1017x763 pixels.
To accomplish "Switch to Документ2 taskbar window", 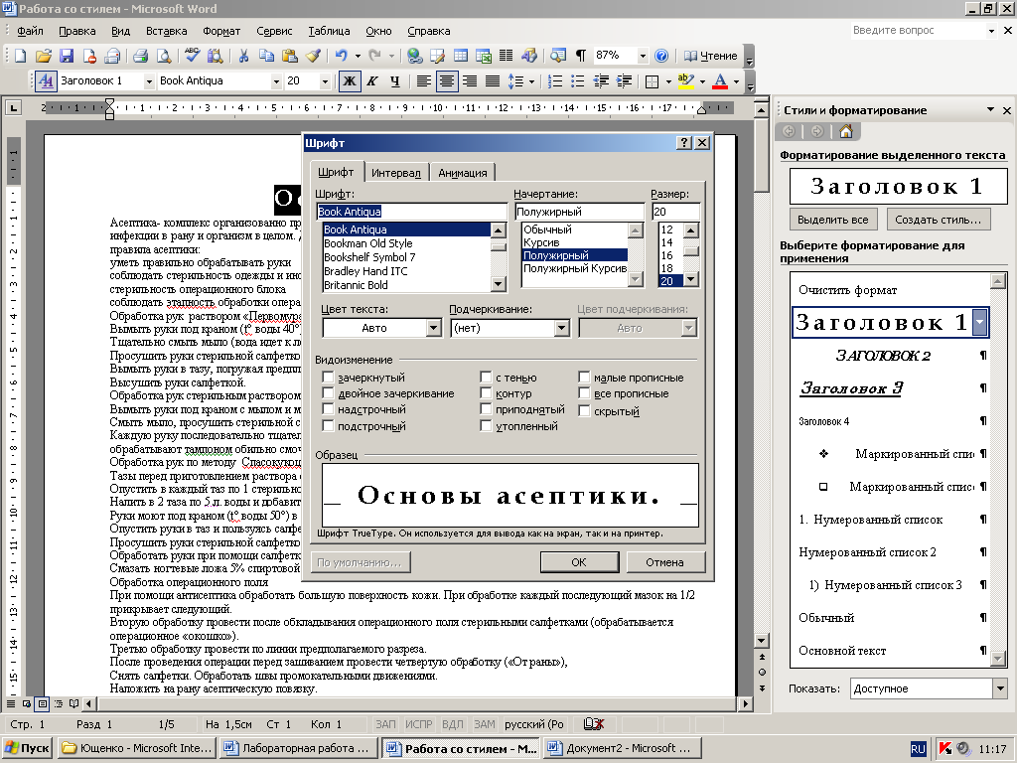I will (x=624, y=748).
